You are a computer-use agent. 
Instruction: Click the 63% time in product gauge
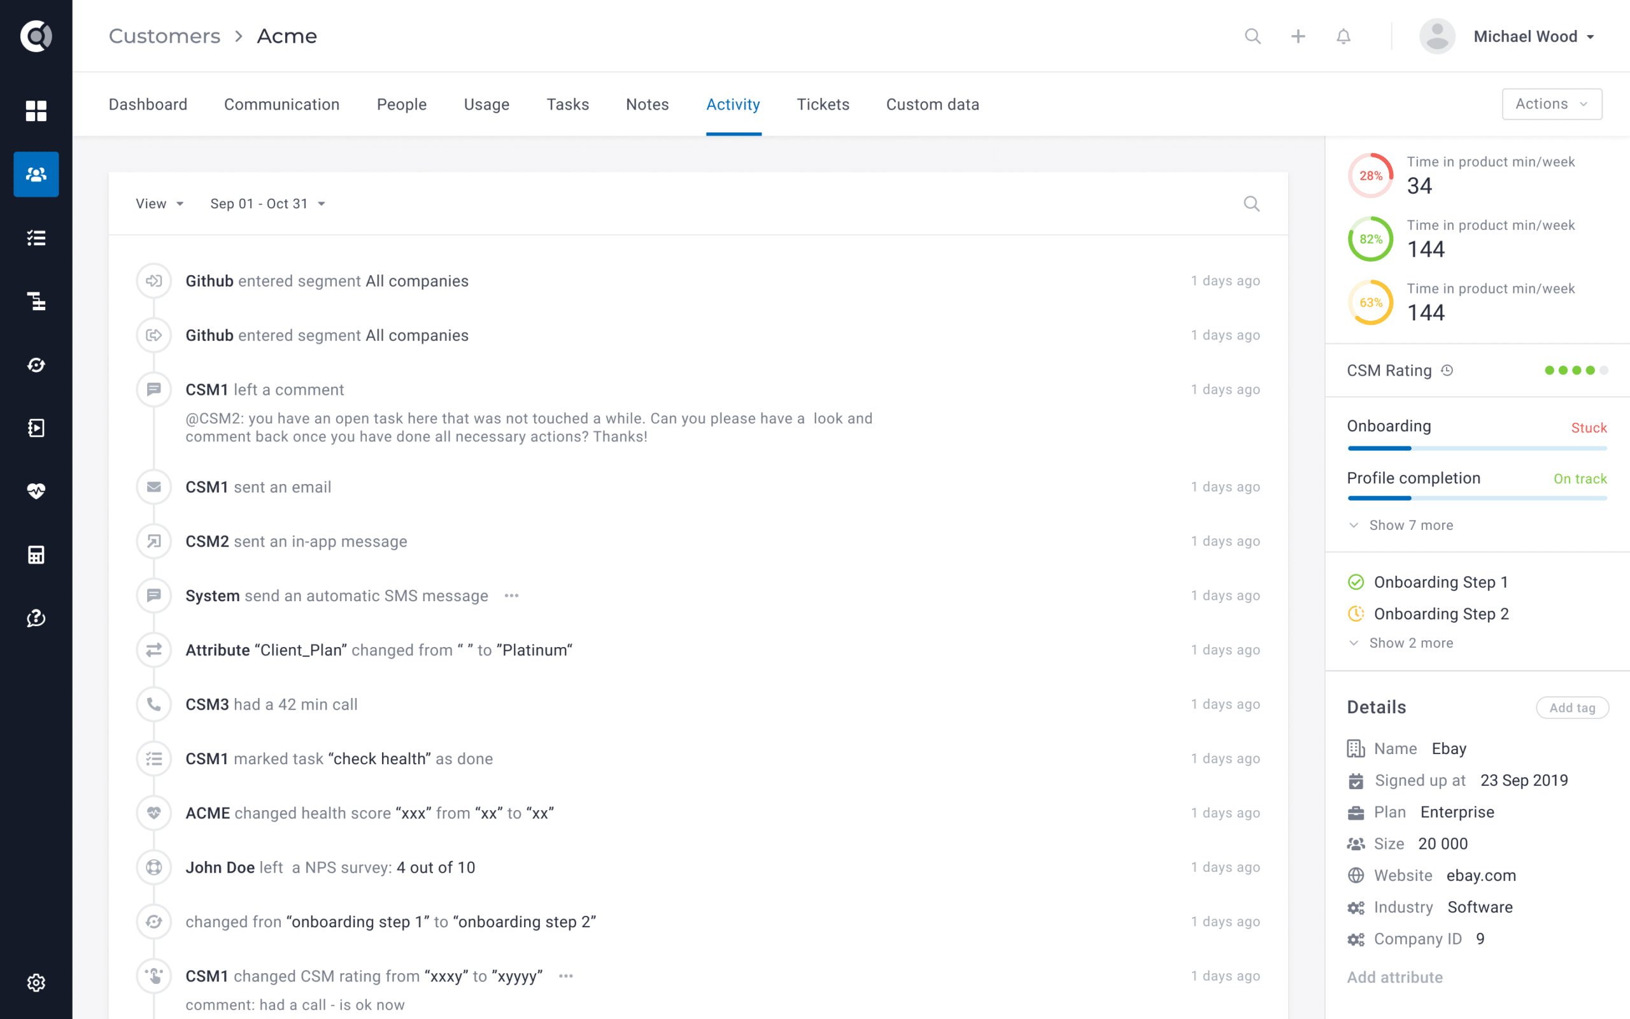tap(1370, 302)
